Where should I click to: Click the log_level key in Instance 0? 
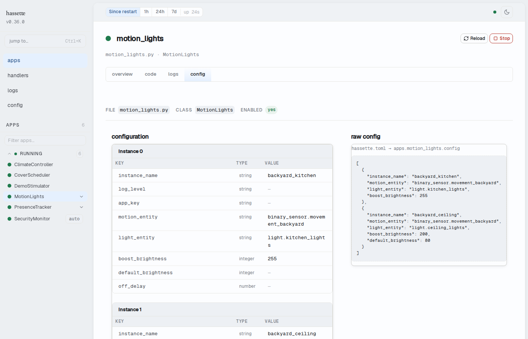coord(132,189)
